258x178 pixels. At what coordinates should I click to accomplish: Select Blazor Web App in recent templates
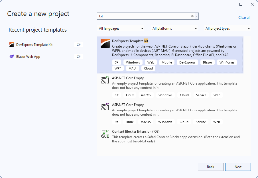coord(28,57)
